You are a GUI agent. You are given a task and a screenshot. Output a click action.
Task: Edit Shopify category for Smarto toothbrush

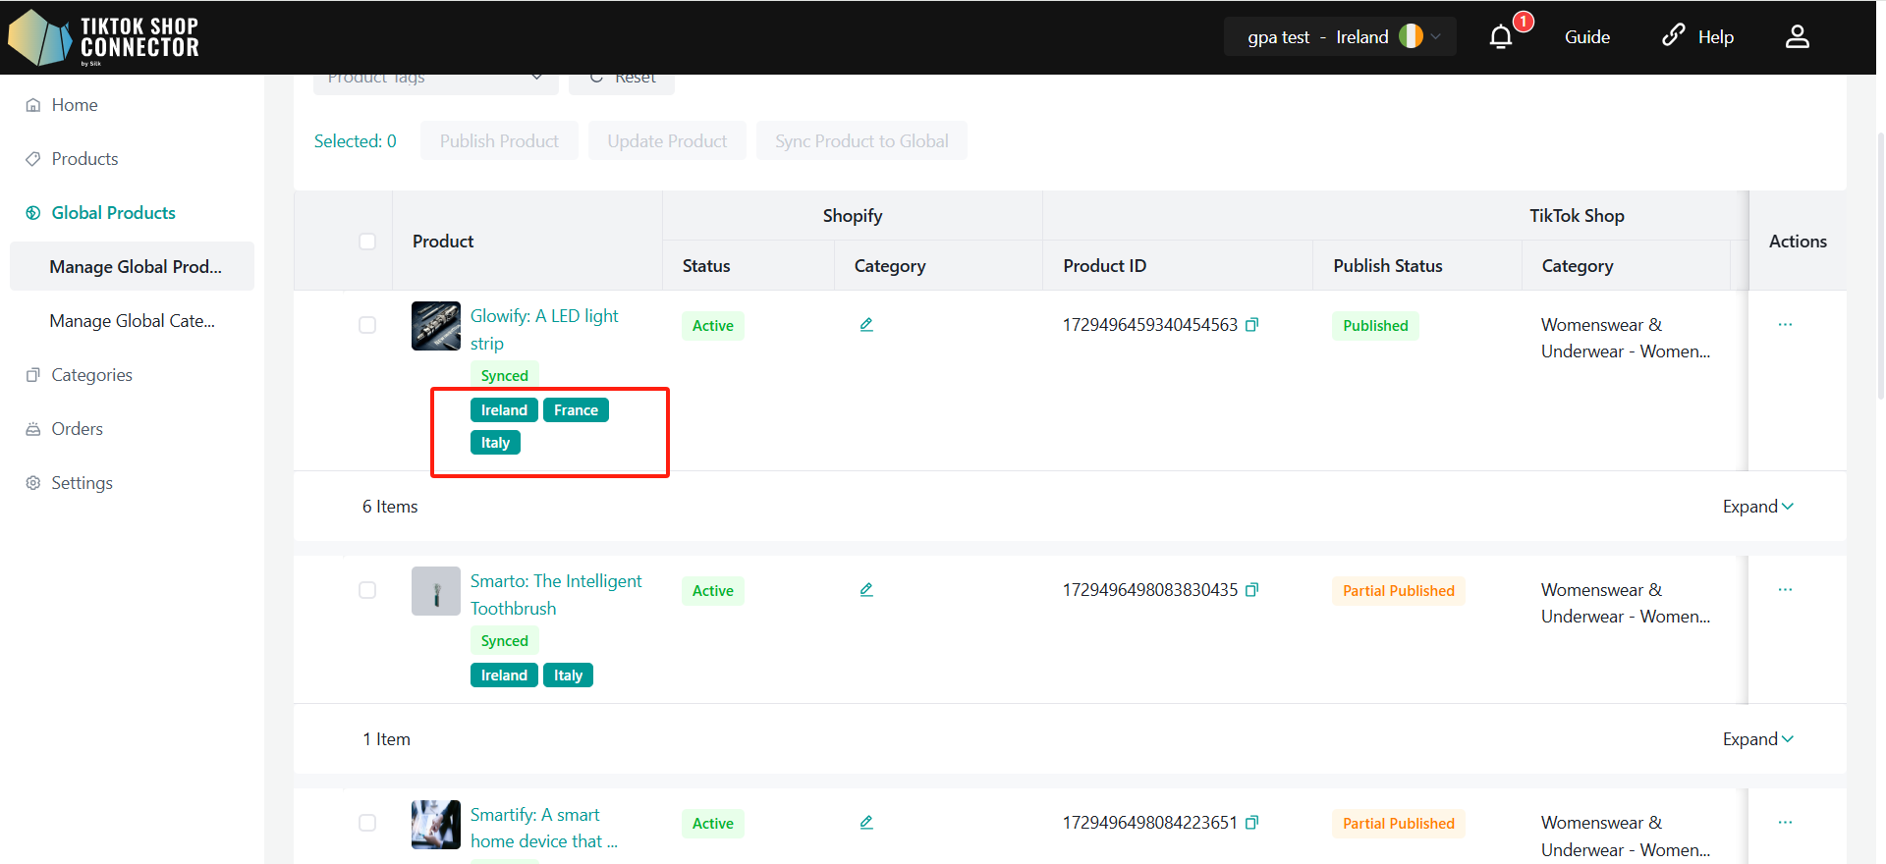[866, 590]
